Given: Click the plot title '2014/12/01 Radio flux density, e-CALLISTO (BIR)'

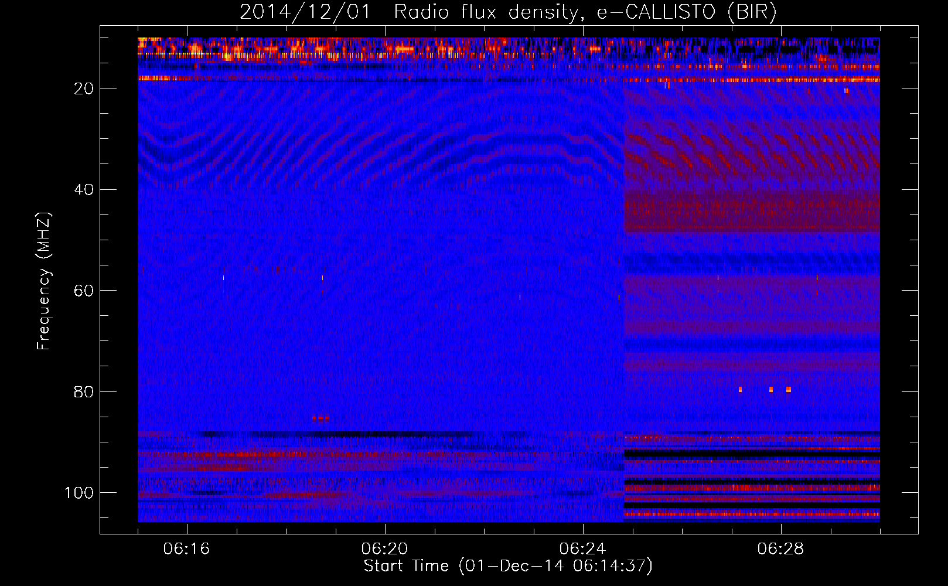Looking at the screenshot, I should (508, 12).
